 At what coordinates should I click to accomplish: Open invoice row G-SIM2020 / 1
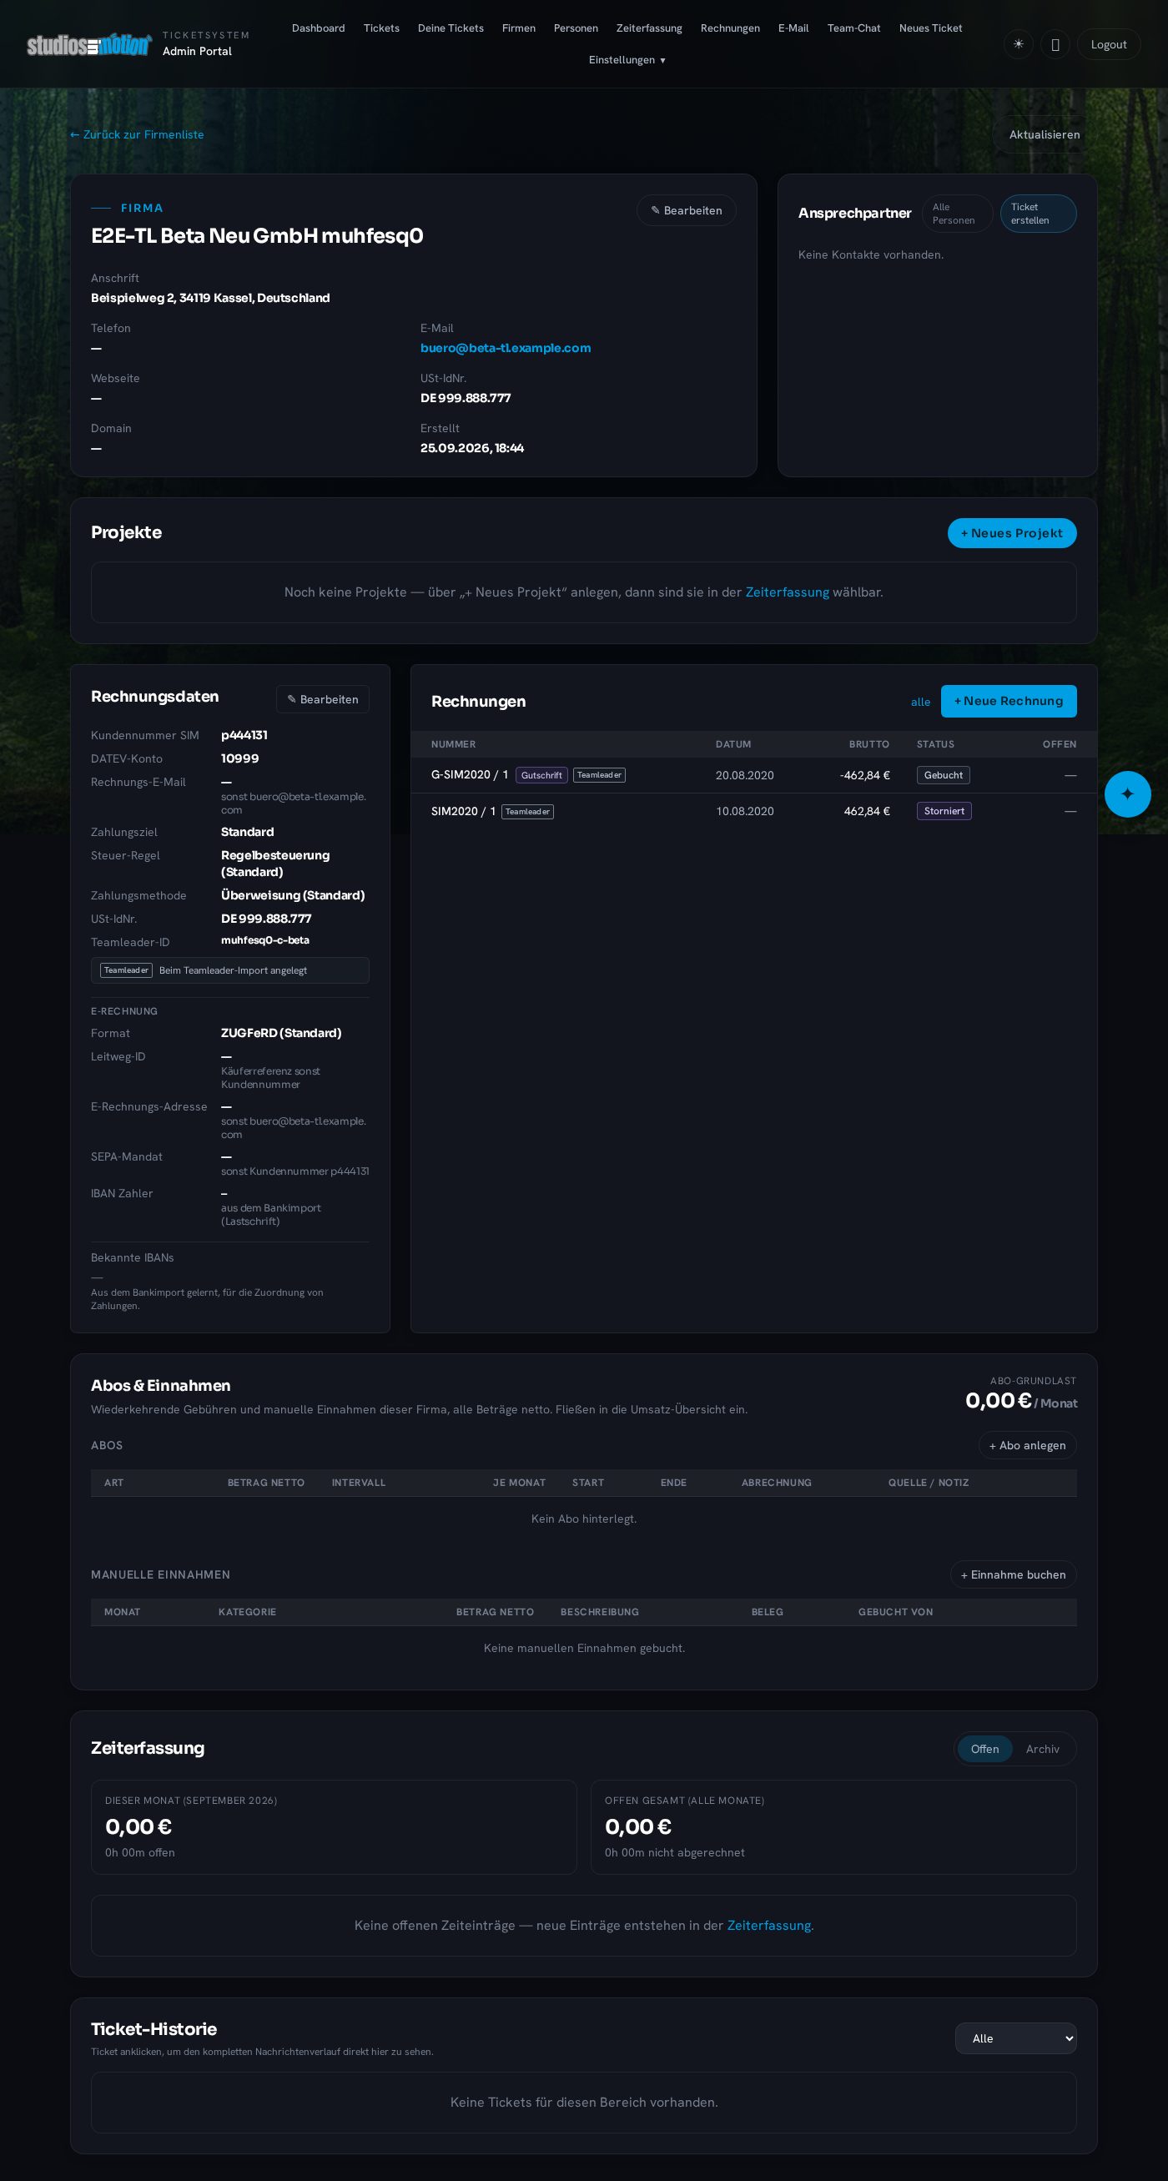coord(753,774)
